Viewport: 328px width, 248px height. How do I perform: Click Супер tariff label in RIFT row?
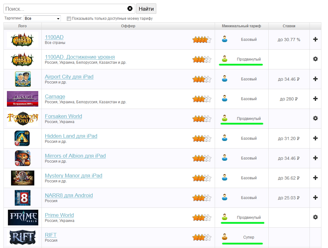coord(249,237)
